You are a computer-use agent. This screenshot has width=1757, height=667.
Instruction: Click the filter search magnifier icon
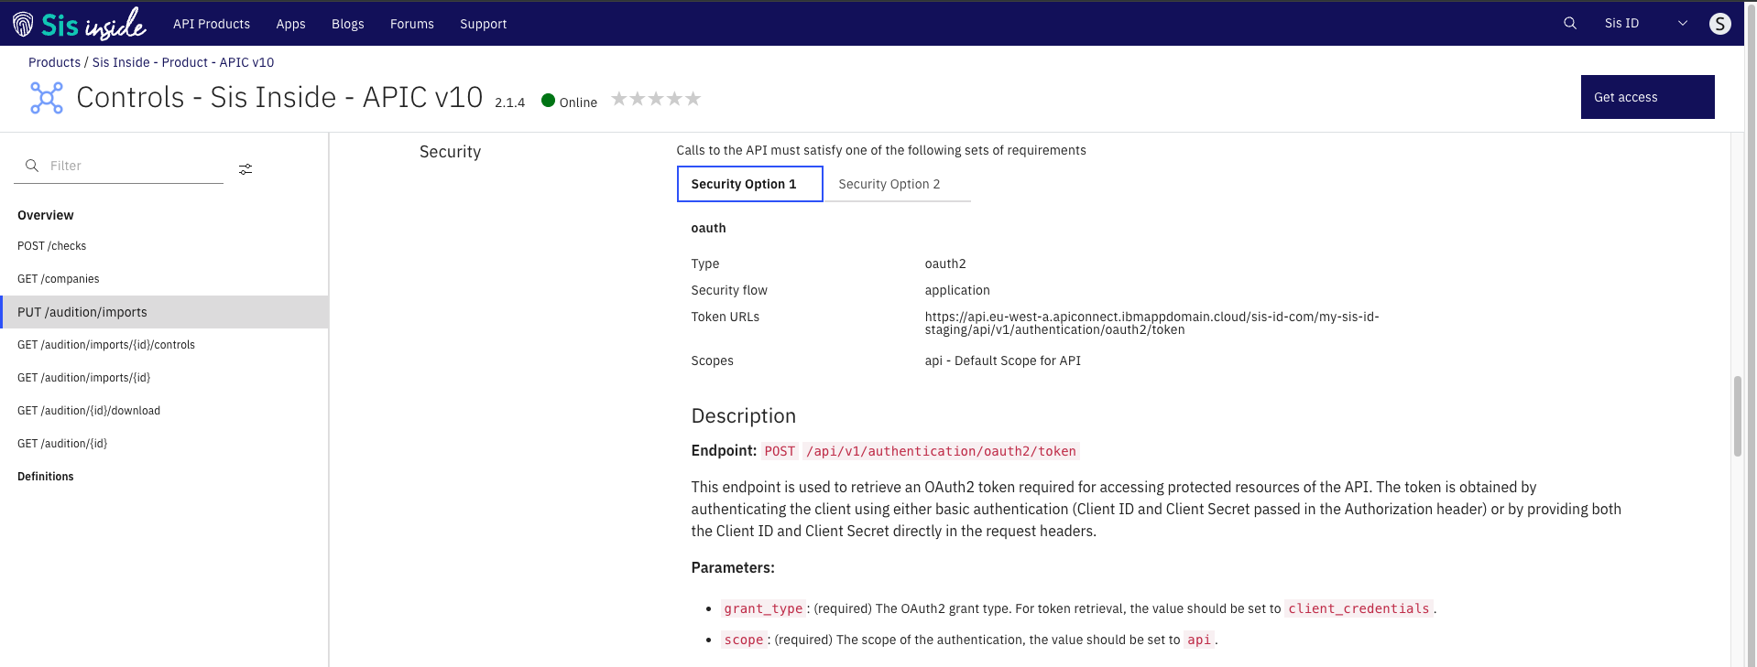tap(32, 166)
